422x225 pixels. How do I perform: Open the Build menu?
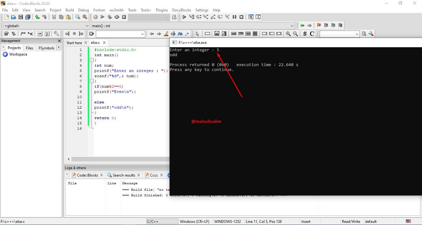(70, 10)
